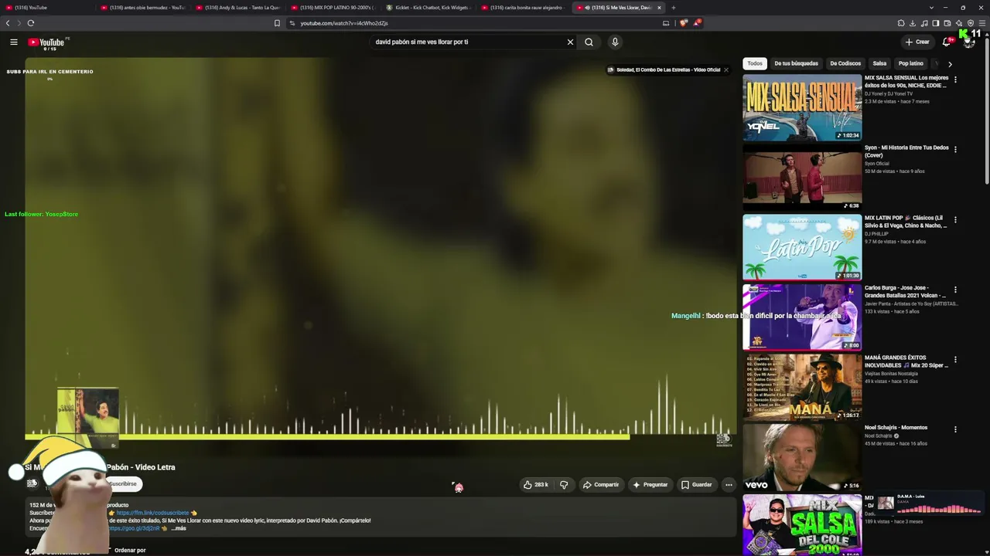990x556 pixels.
Task: Start voice search with the microphone
Action: click(x=615, y=42)
